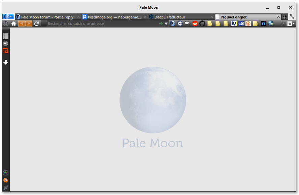Open the GitHub bookmark
This screenshot has width=299, height=195.
tap(202, 23)
